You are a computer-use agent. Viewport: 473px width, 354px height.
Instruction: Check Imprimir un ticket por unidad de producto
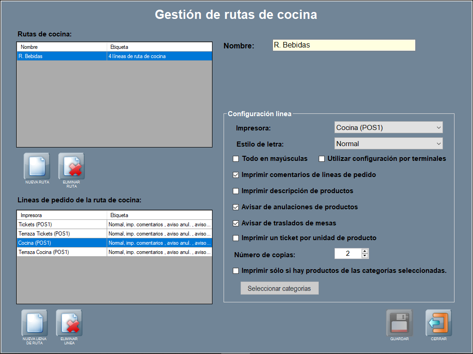click(x=236, y=238)
